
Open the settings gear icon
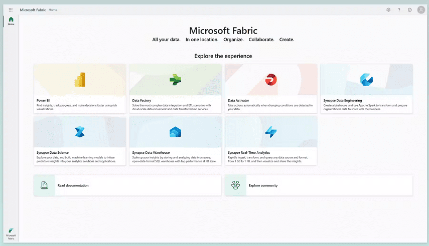[x=388, y=10]
